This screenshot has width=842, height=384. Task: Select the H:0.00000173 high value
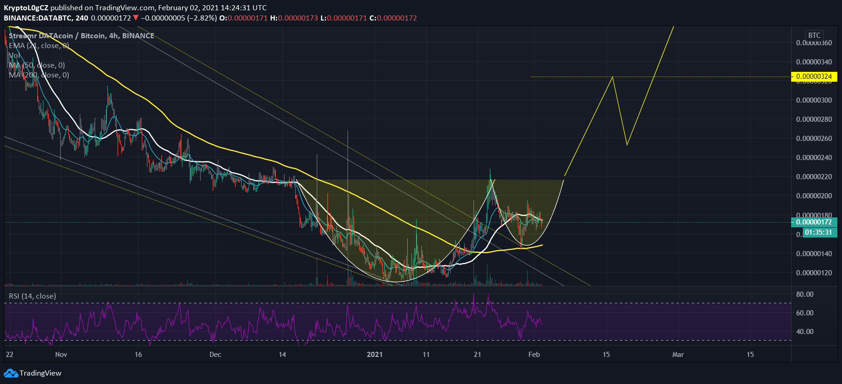coord(294,18)
